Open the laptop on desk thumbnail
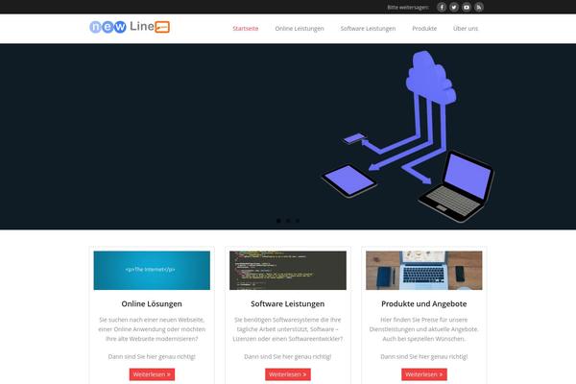Image resolution: width=576 pixels, height=384 pixels. pyautogui.click(x=424, y=270)
